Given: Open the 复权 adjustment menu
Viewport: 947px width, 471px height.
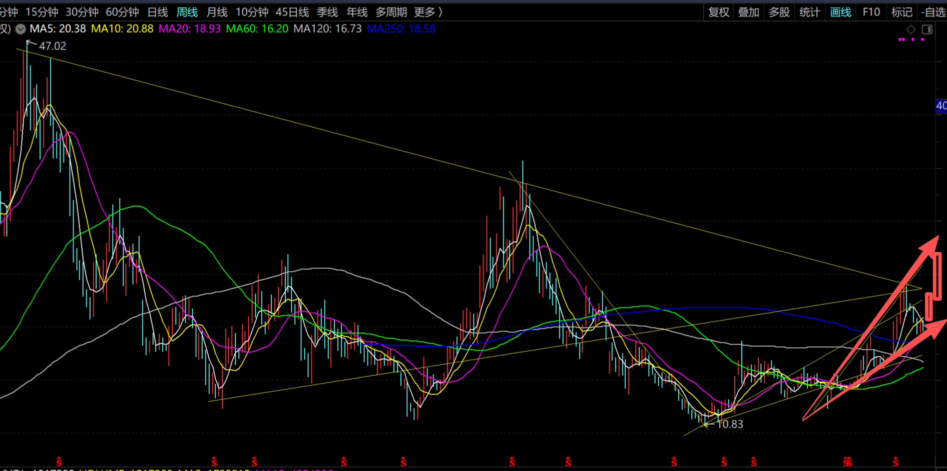Looking at the screenshot, I should [719, 12].
